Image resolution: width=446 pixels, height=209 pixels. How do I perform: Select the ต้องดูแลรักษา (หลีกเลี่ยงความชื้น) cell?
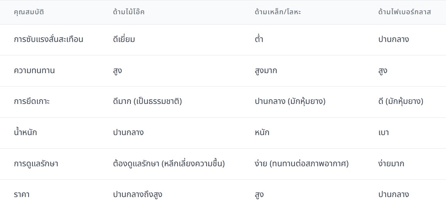169,164
